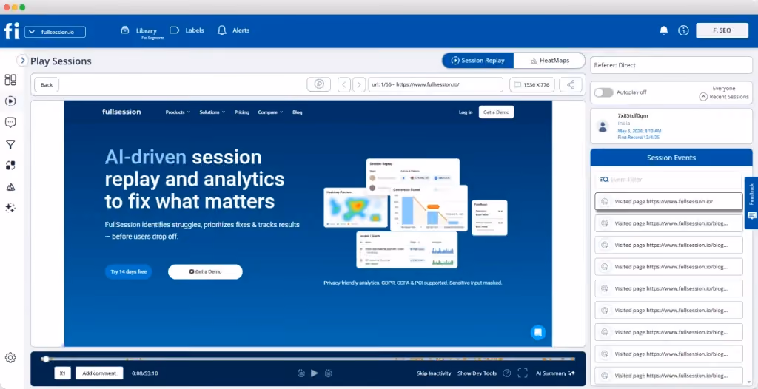Image resolution: width=758 pixels, height=389 pixels.
Task: Click the Referer: Direct field
Action: tap(671, 65)
